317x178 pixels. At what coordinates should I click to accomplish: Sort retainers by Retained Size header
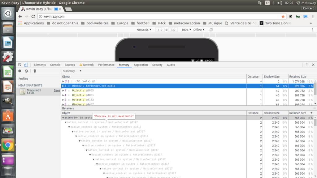pos(301,113)
